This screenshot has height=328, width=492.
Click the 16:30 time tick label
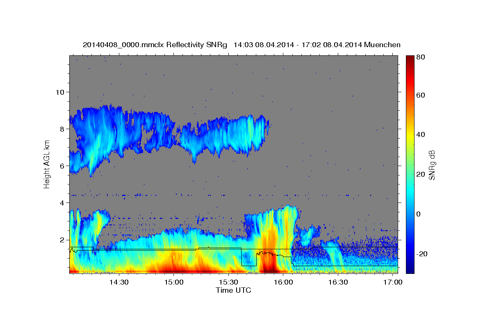(338, 282)
